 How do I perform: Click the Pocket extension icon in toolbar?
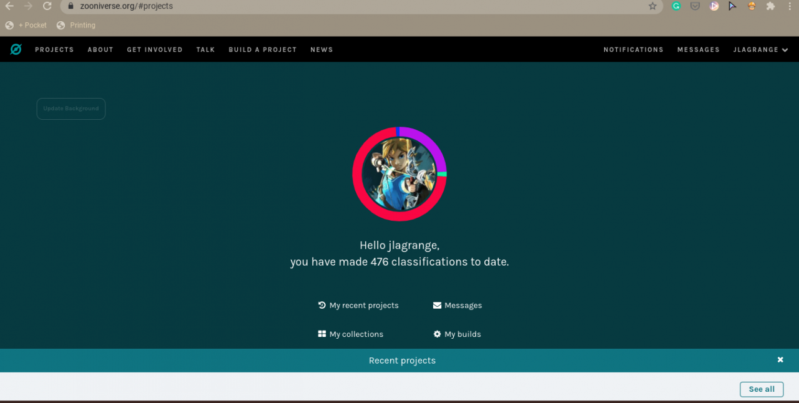pyautogui.click(x=695, y=6)
